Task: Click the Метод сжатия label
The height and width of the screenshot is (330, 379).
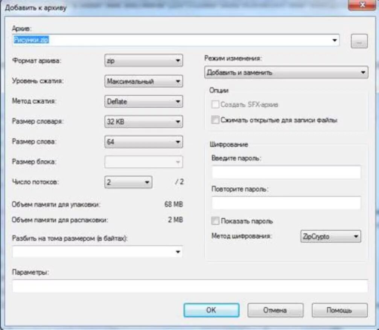Action: 34,101
